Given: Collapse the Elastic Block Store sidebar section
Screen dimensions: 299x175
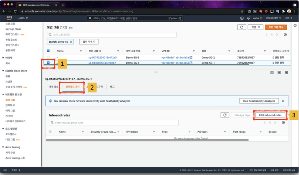Looking at the screenshot, I should tap(3, 71).
